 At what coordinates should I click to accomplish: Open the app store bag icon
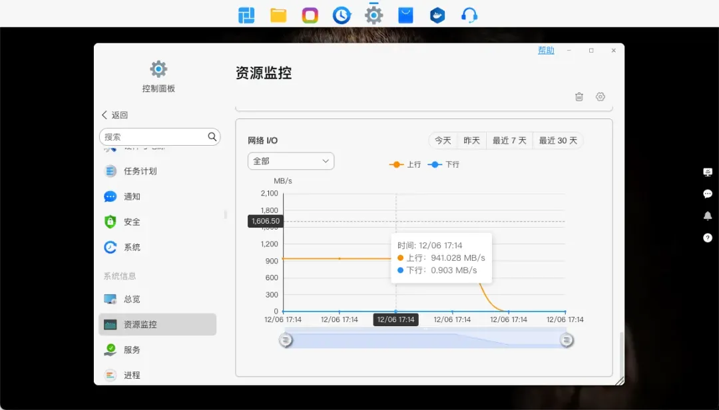tap(405, 15)
